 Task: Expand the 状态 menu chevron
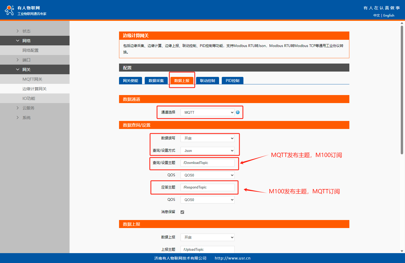coord(18,31)
